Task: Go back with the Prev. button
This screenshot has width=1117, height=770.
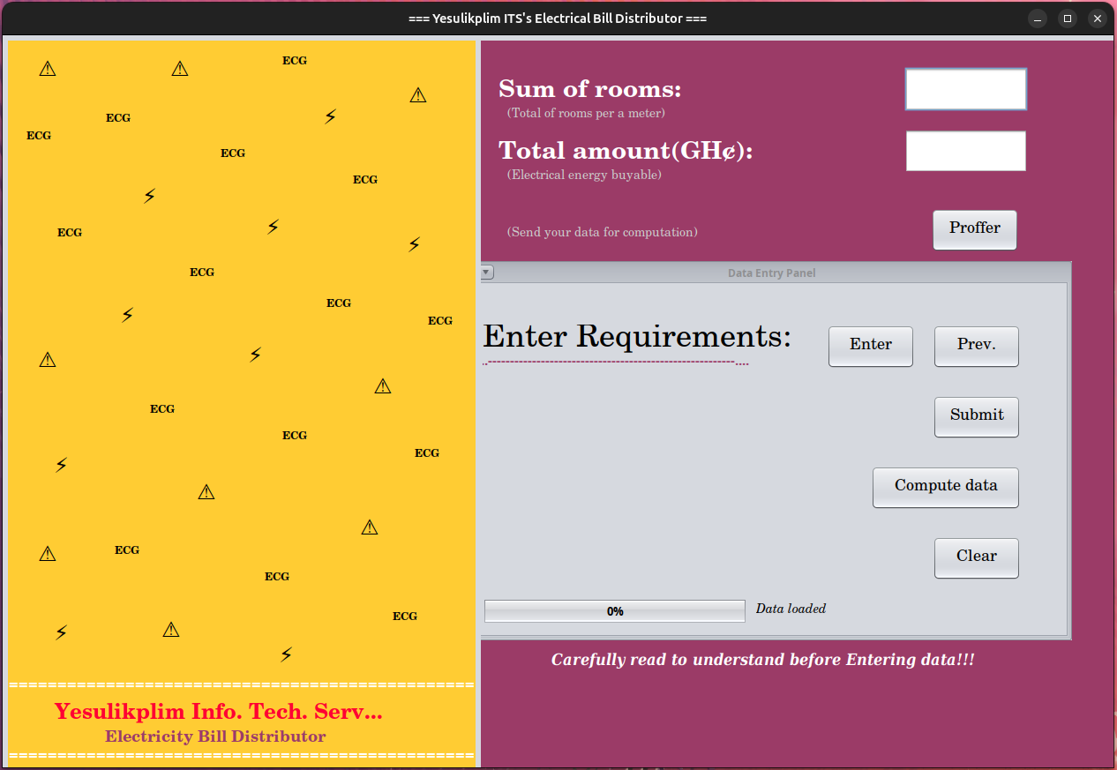Action: point(976,346)
